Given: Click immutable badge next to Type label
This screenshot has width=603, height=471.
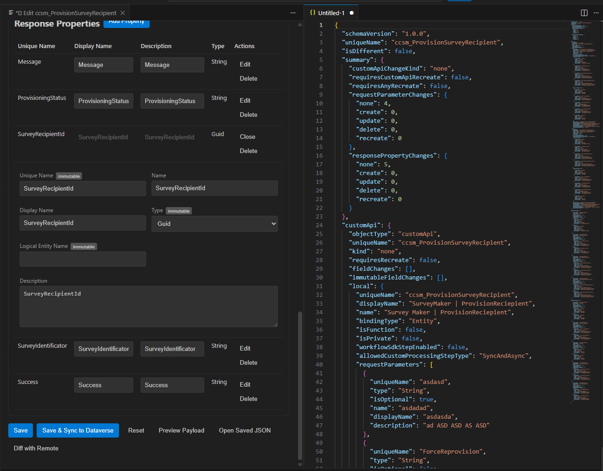Looking at the screenshot, I should point(179,211).
